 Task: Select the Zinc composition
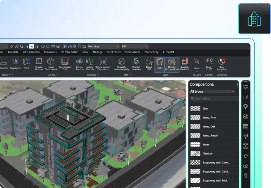tap(214, 109)
